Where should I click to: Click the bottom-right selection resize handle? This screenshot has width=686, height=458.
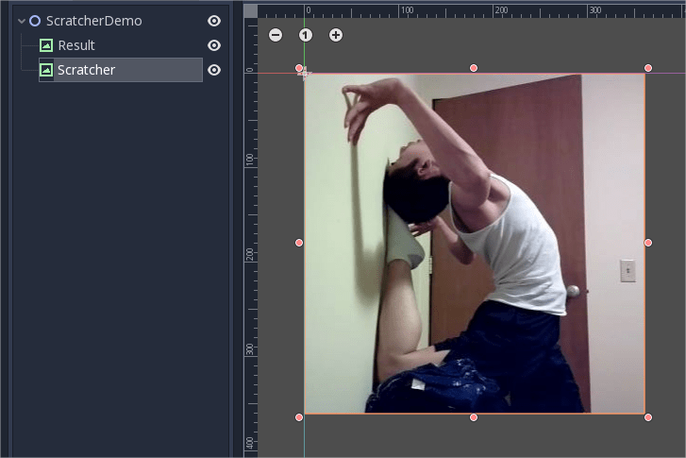coord(648,417)
